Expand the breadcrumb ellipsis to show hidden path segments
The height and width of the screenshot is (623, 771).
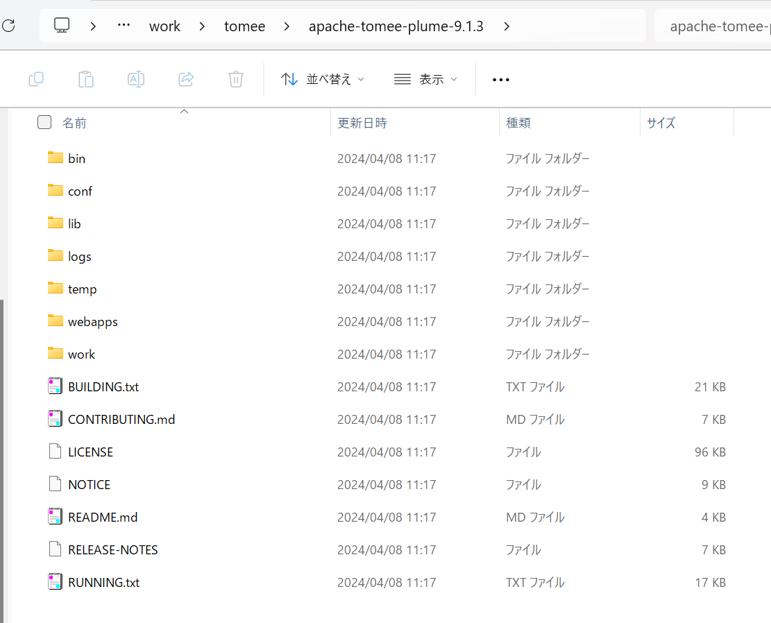pyautogui.click(x=124, y=26)
